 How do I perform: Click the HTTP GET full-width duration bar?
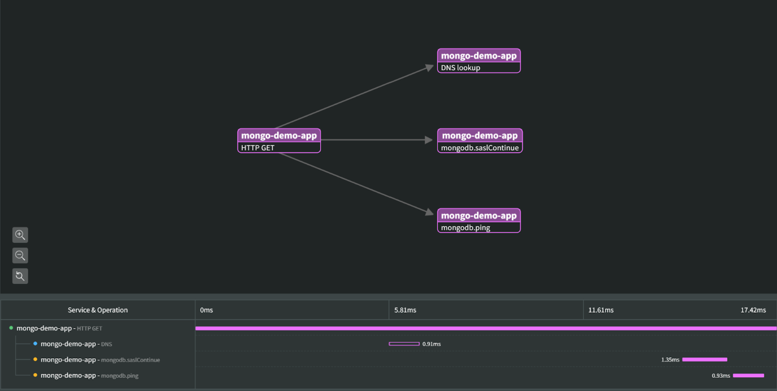coord(486,328)
